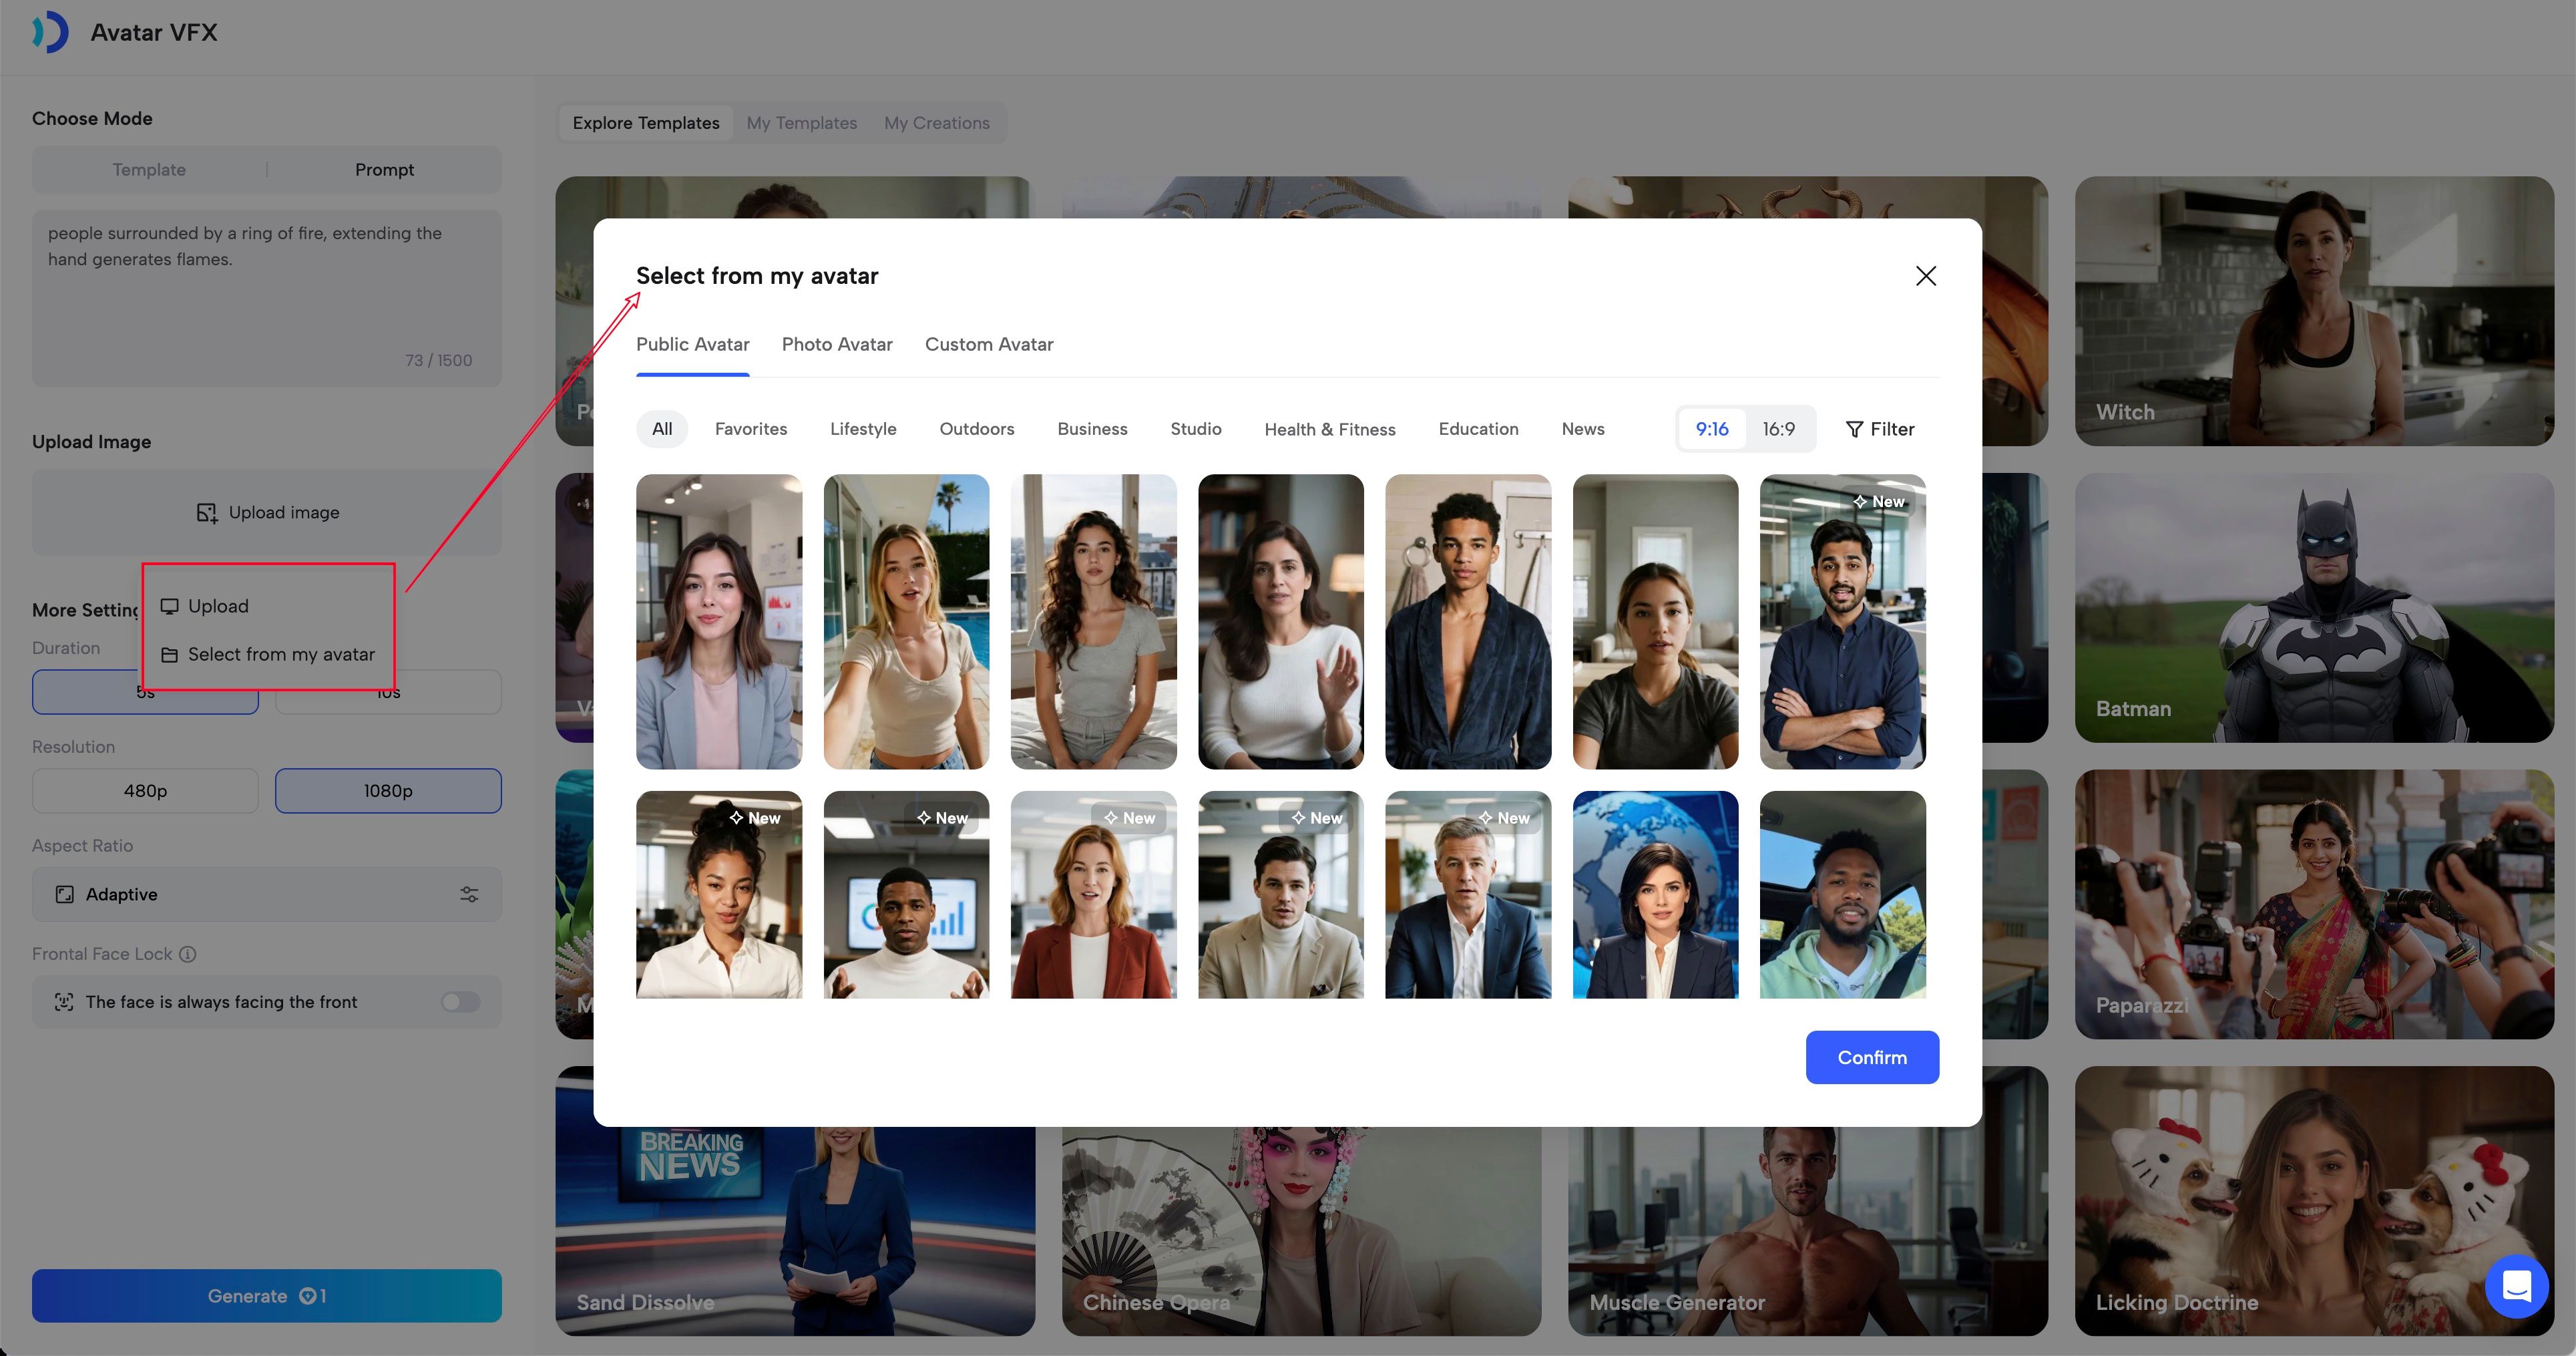Choose the 480p resolution option
2576x1356 pixels.
[145, 791]
